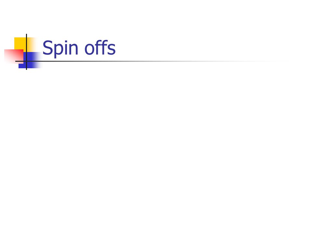Screen dimensions: 312x234
Task: Click the letter p in "Spin"
Action: click(x=58, y=51)
